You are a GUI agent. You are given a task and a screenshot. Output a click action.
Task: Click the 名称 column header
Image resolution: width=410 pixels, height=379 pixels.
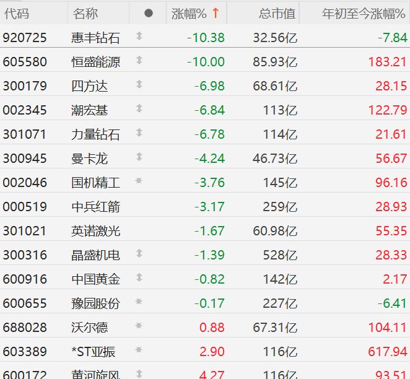click(x=85, y=13)
